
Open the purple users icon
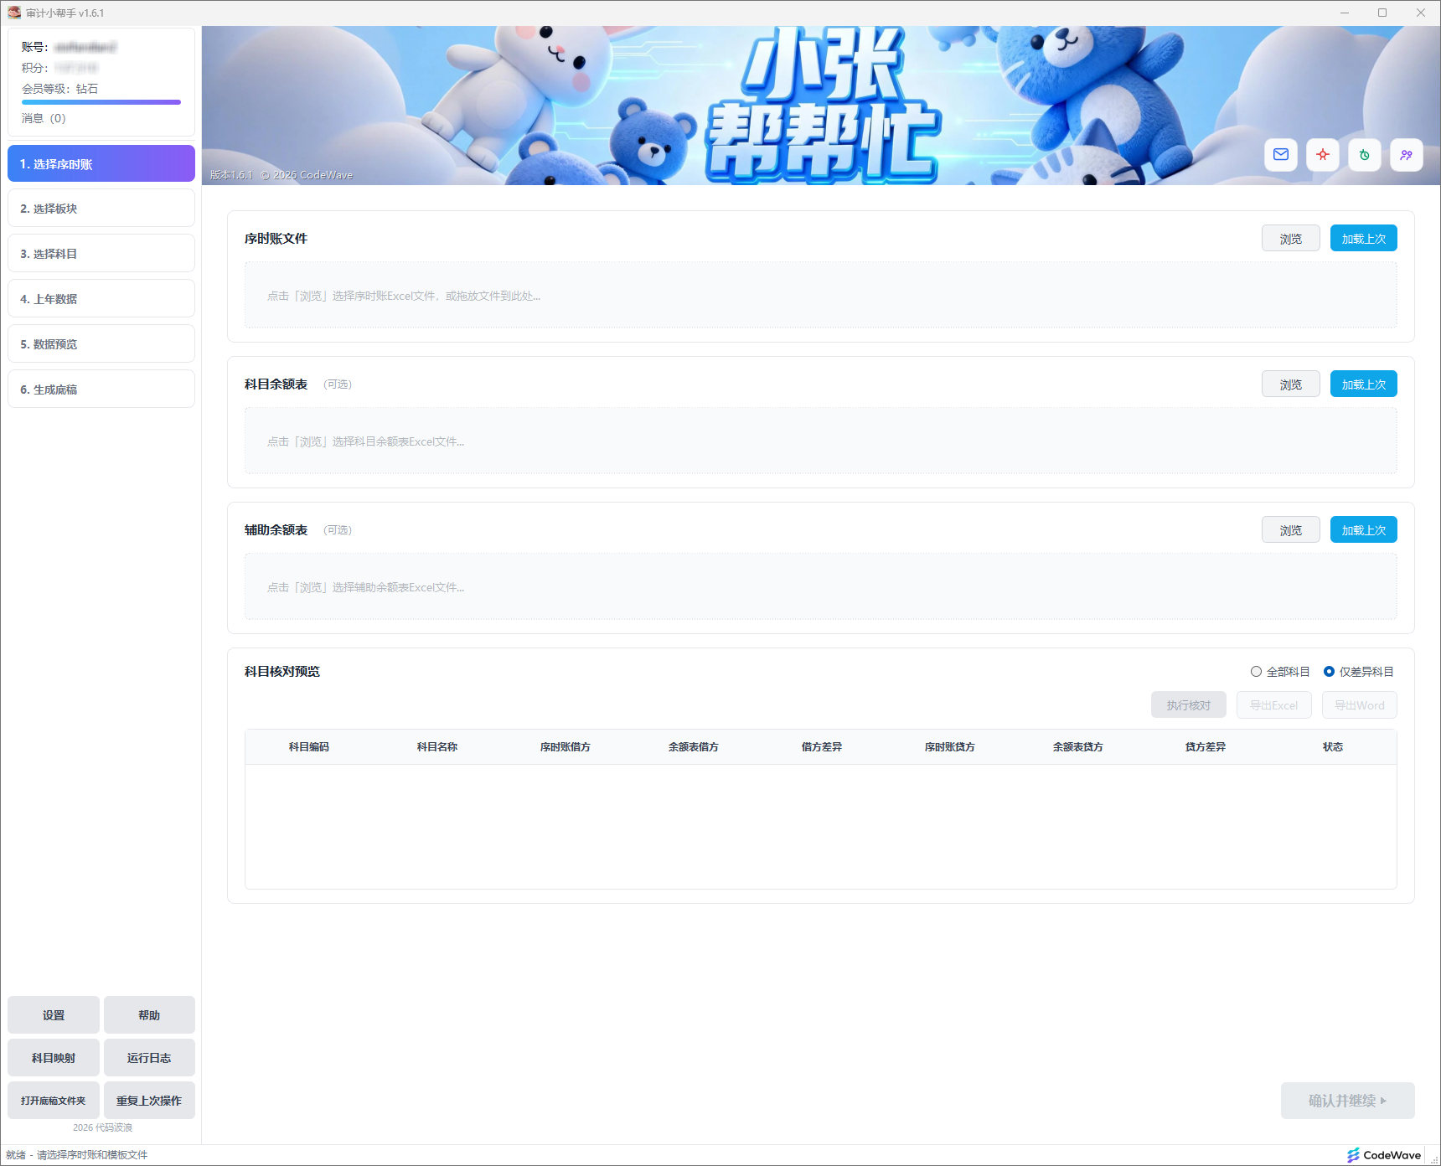pos(1406,155)
